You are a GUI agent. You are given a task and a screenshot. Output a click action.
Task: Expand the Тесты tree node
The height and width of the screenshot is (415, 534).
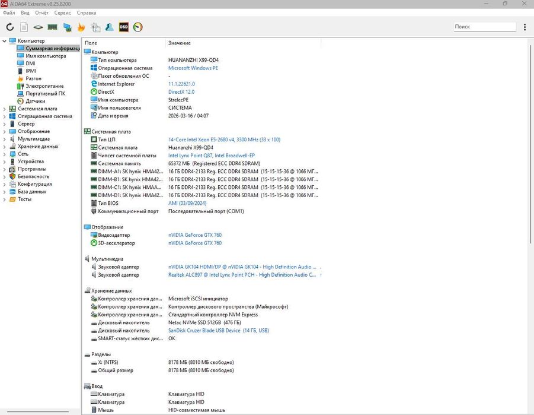(x=4, y=199)
